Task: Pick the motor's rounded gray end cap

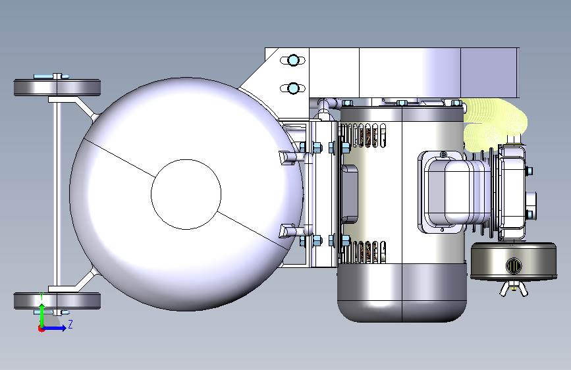Action: click(x=402, y=292)
